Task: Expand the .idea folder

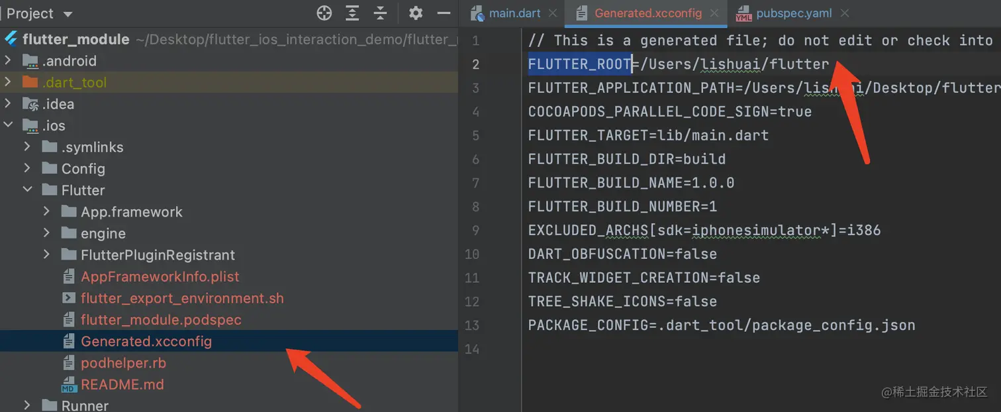Action: (x=8, y=104)
